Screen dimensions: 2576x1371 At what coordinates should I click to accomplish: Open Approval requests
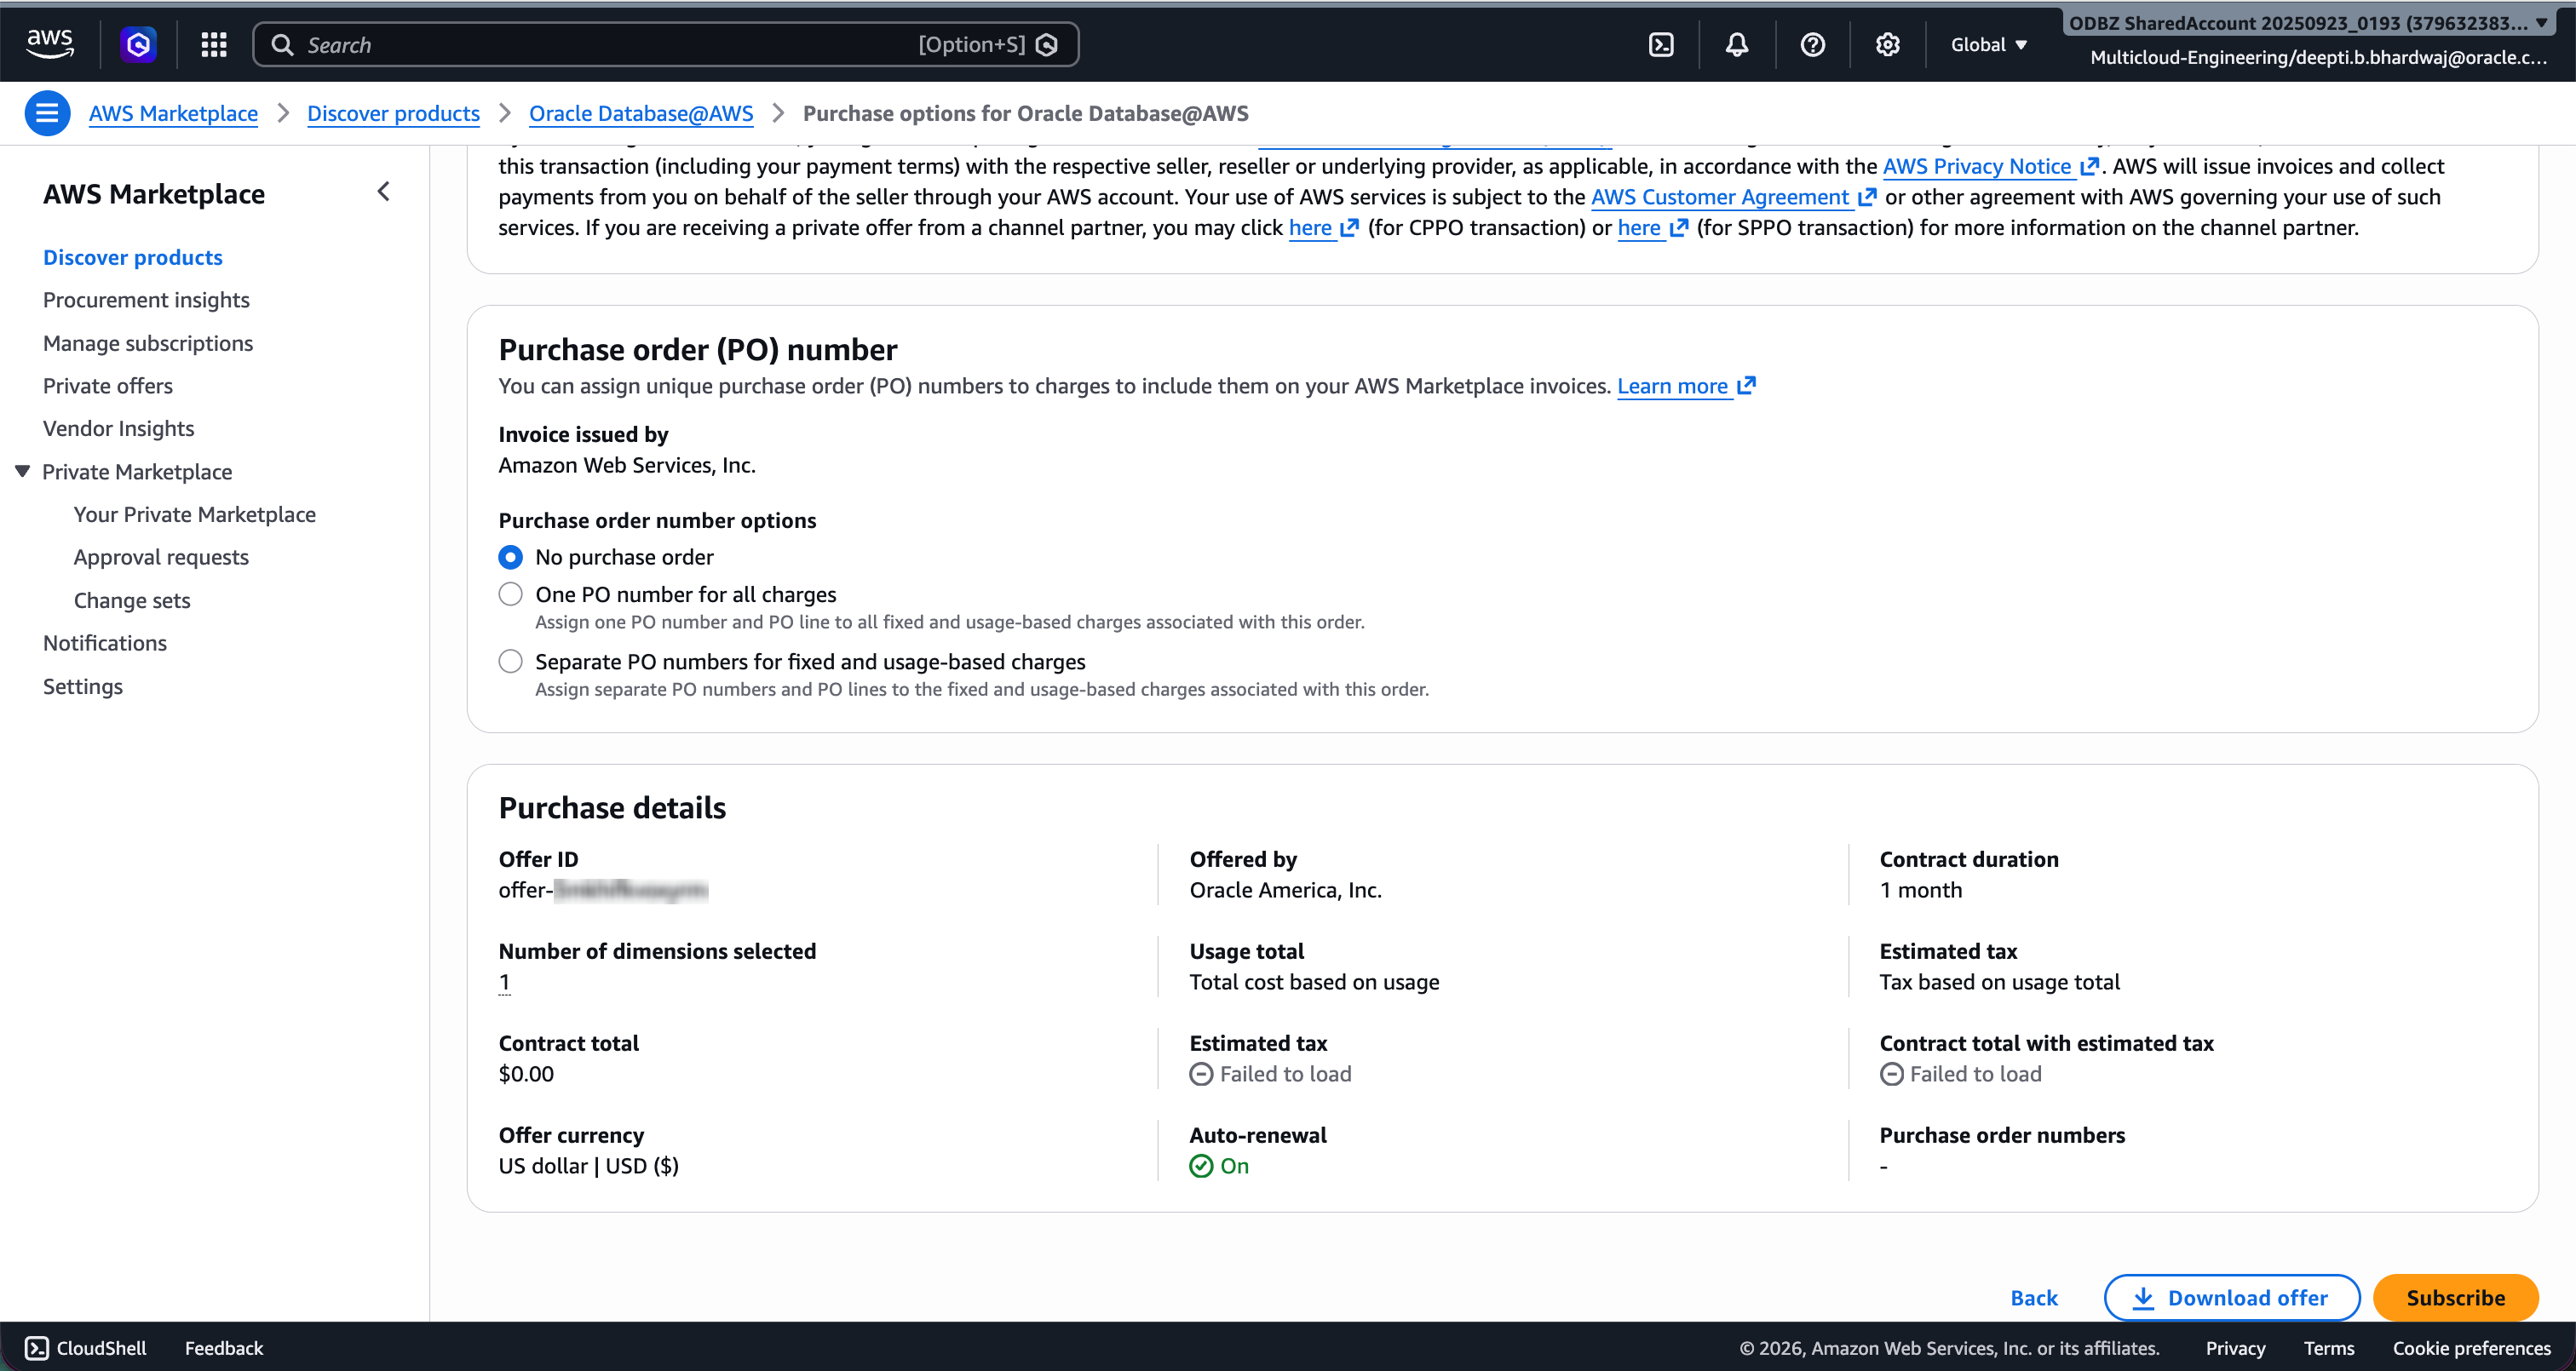(x=161, y=557)
